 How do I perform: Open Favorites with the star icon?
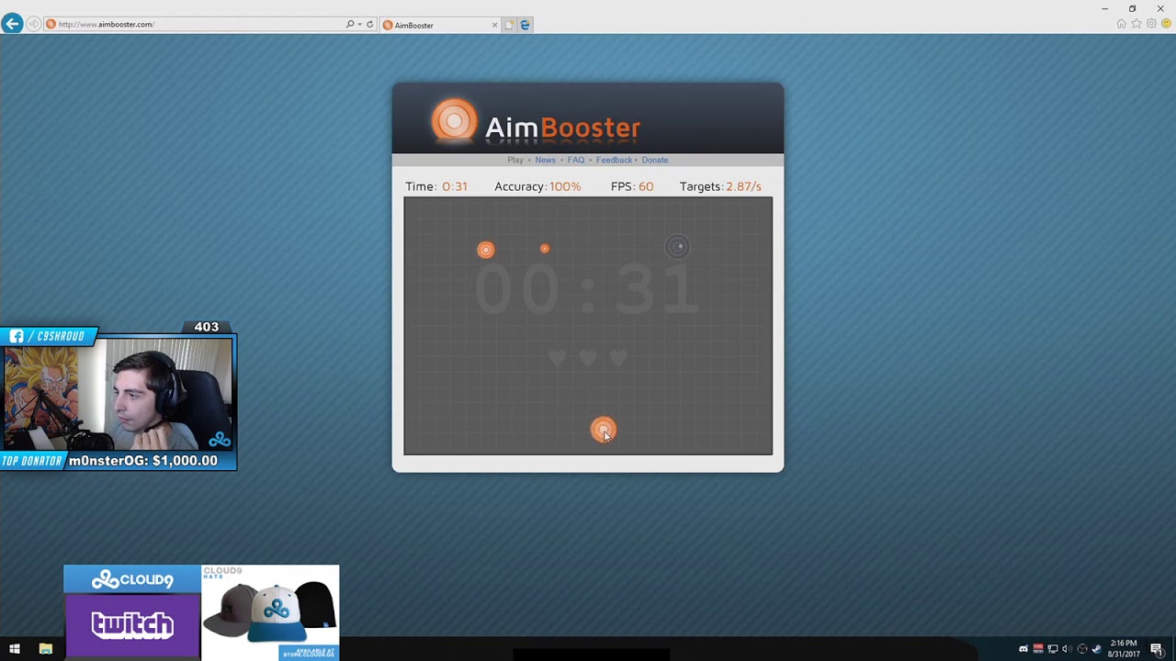[x=1136, y=24]
